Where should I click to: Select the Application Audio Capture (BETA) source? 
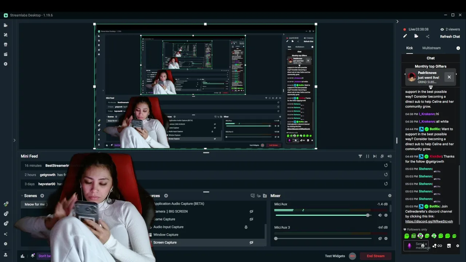(x=179, y=204)
